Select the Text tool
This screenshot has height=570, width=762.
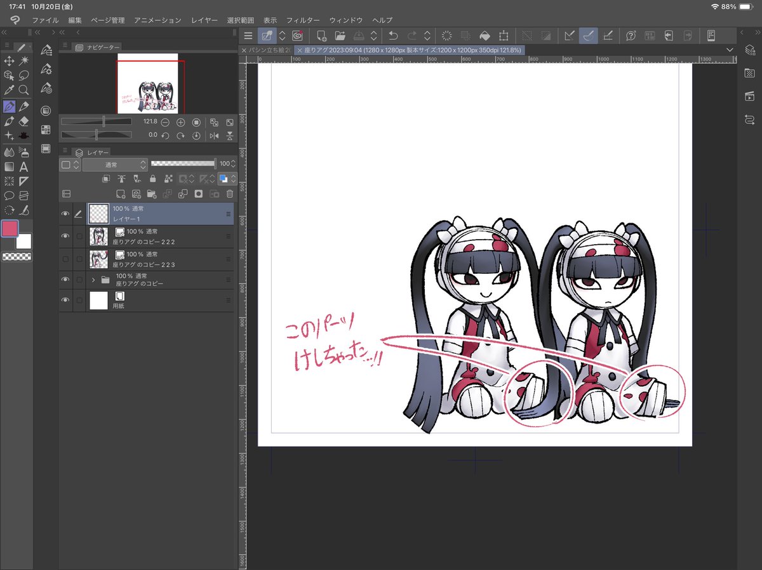click(24, 167)
